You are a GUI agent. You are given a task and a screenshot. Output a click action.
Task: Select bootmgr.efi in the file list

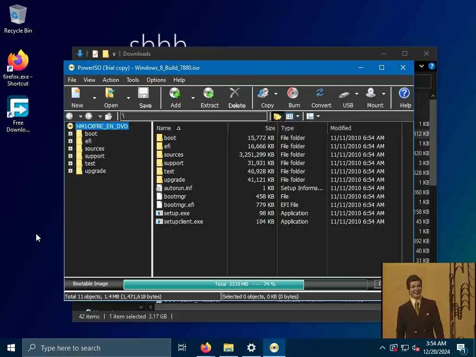179,205
